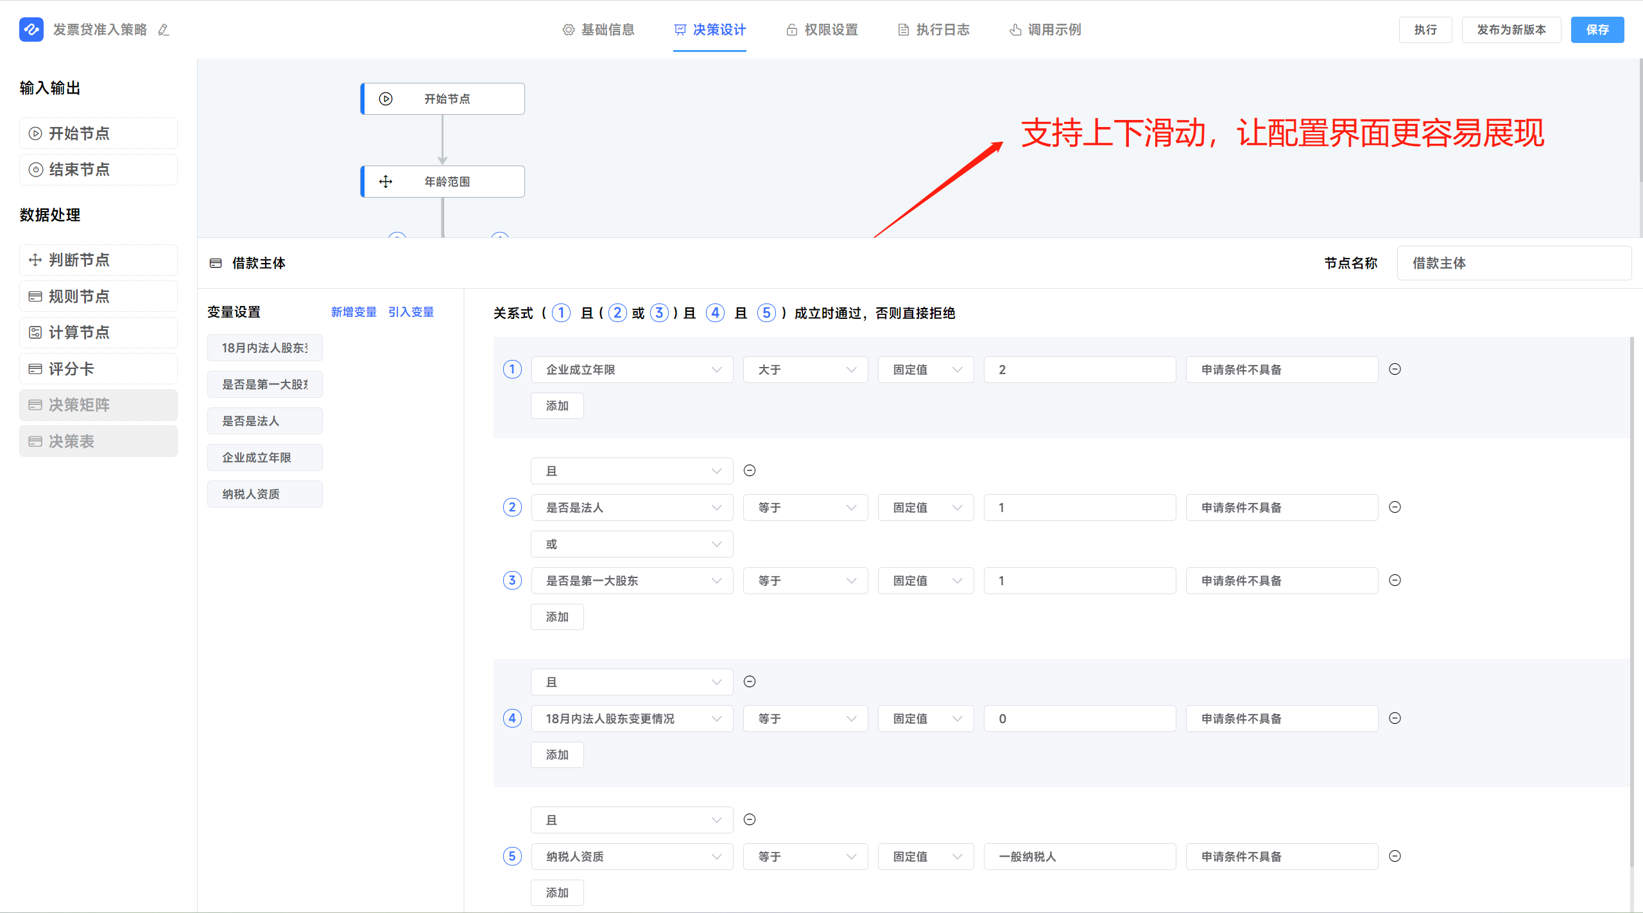Remove rule 3 with minus icon

click(1395, 580)
